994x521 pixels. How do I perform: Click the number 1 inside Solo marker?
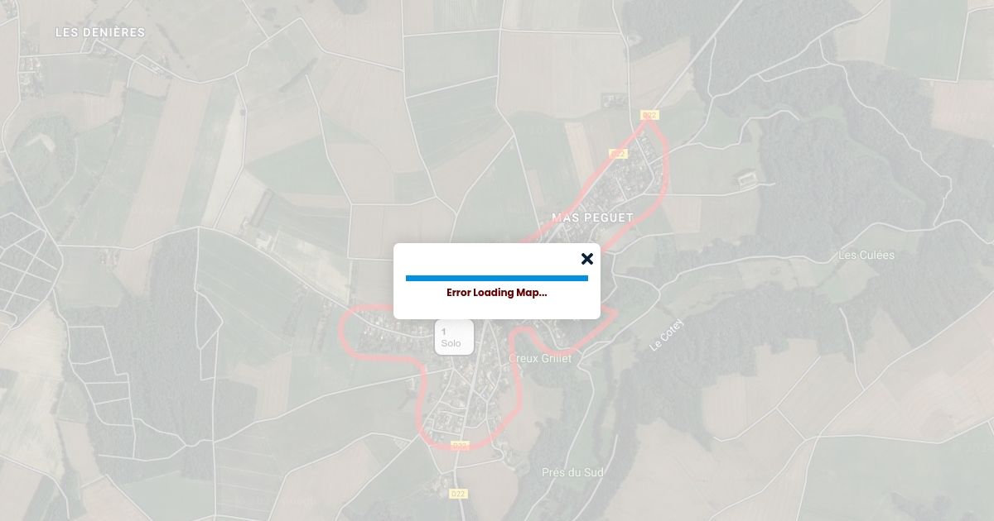[x=443, y=332]
